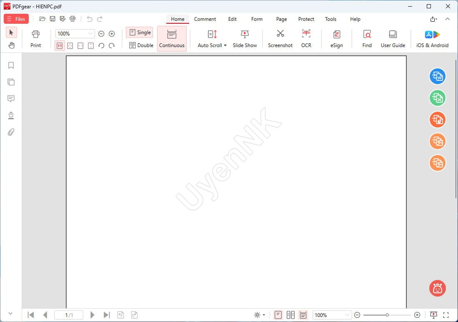This screenshot has height=322, width=458.
Task: Rotate page clockwise
Action: coord(112,45)
